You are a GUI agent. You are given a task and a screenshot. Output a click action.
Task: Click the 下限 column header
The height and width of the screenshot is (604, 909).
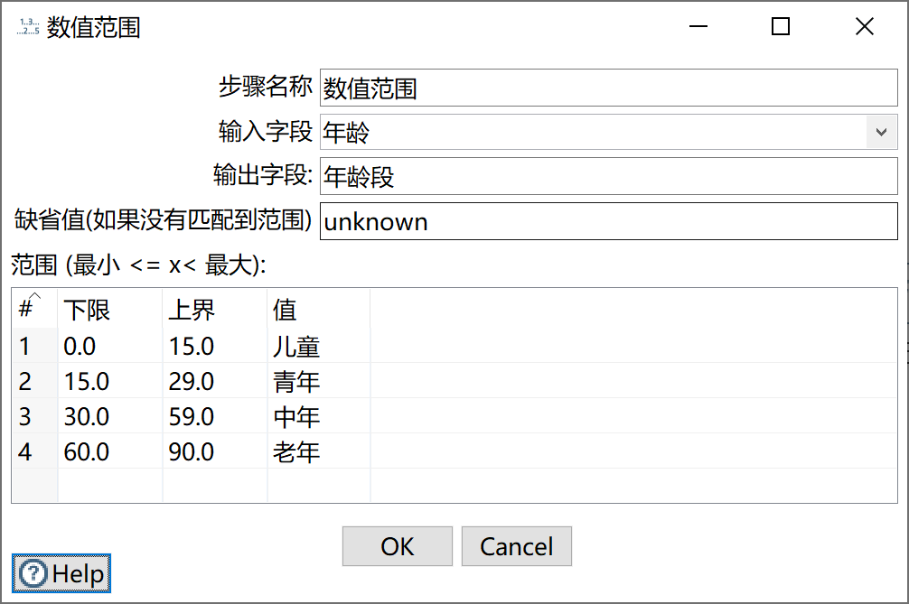(87, 310)
